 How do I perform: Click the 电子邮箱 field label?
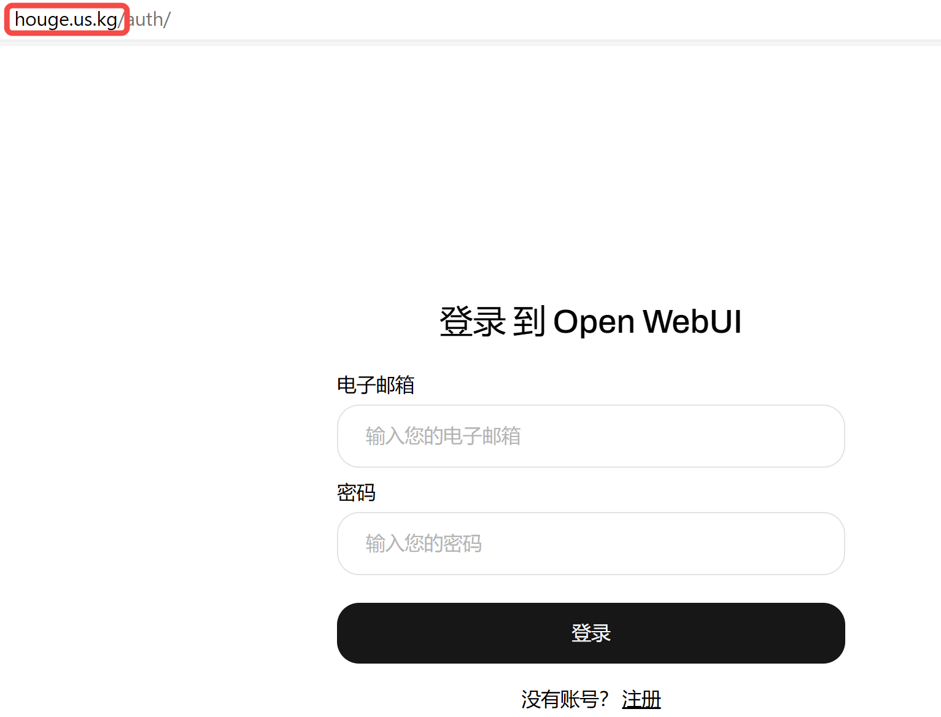[x=376, y=385]
